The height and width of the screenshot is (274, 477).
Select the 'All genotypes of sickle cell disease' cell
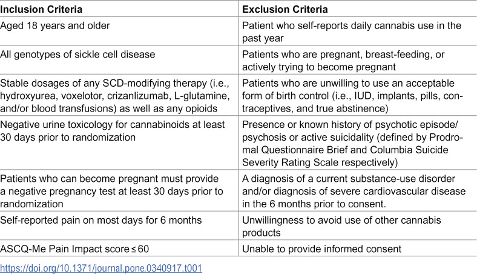[x=119, y=60]
